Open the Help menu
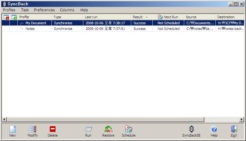Screen dimensions: 246x141 (84, 10)
